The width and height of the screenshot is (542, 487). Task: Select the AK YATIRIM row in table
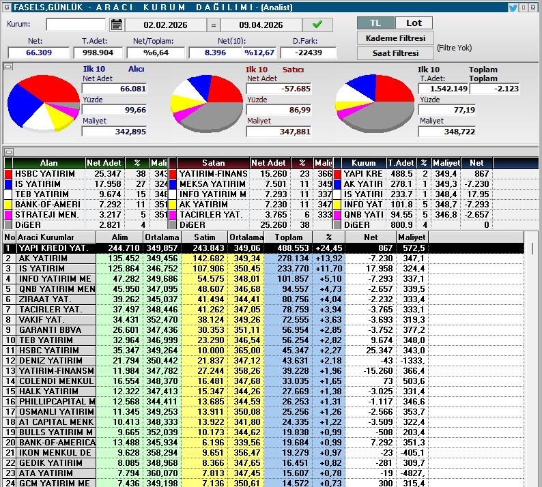(55, 259)
